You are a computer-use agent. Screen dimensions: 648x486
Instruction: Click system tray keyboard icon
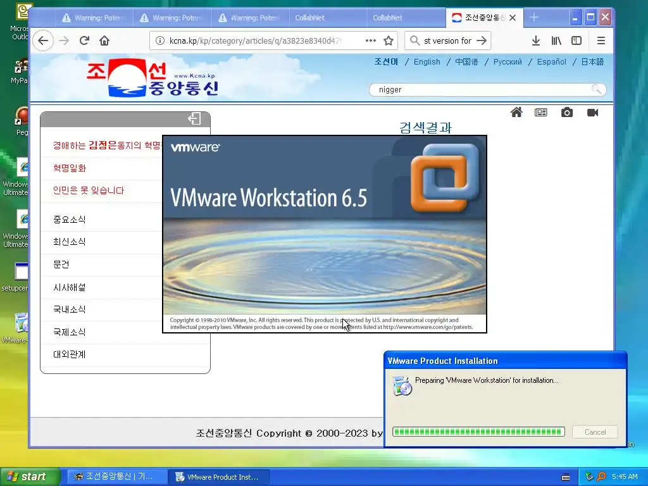coord(566,477)
